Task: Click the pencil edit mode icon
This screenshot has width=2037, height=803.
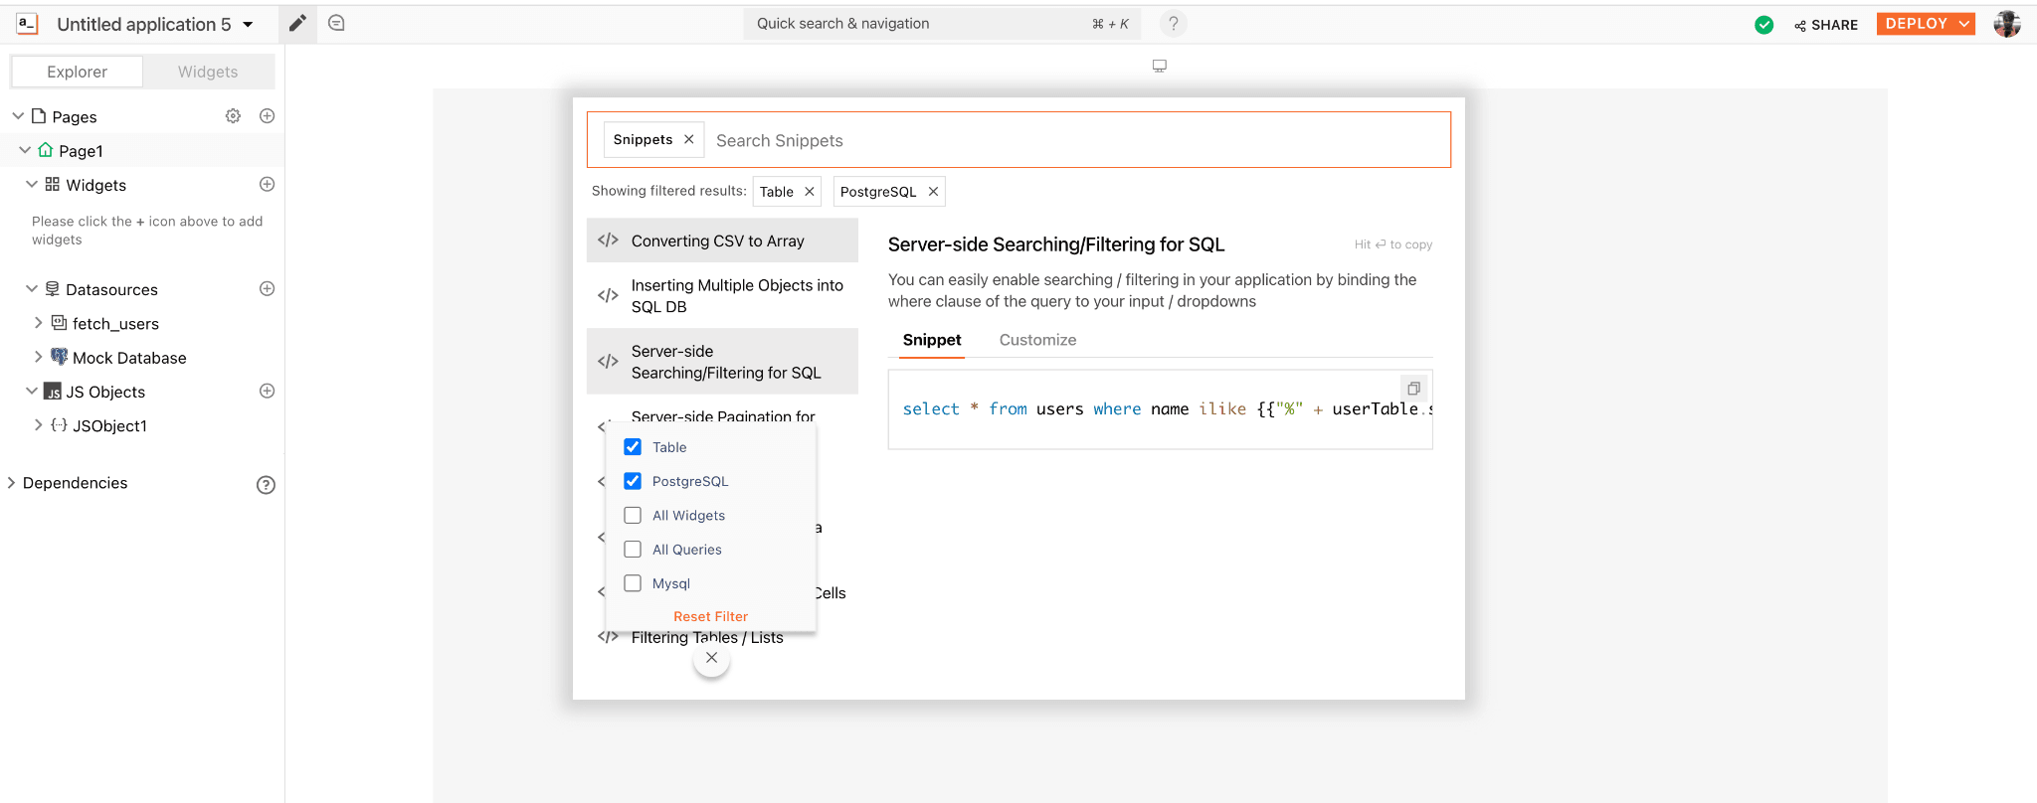Action: (x=296, y=23)
